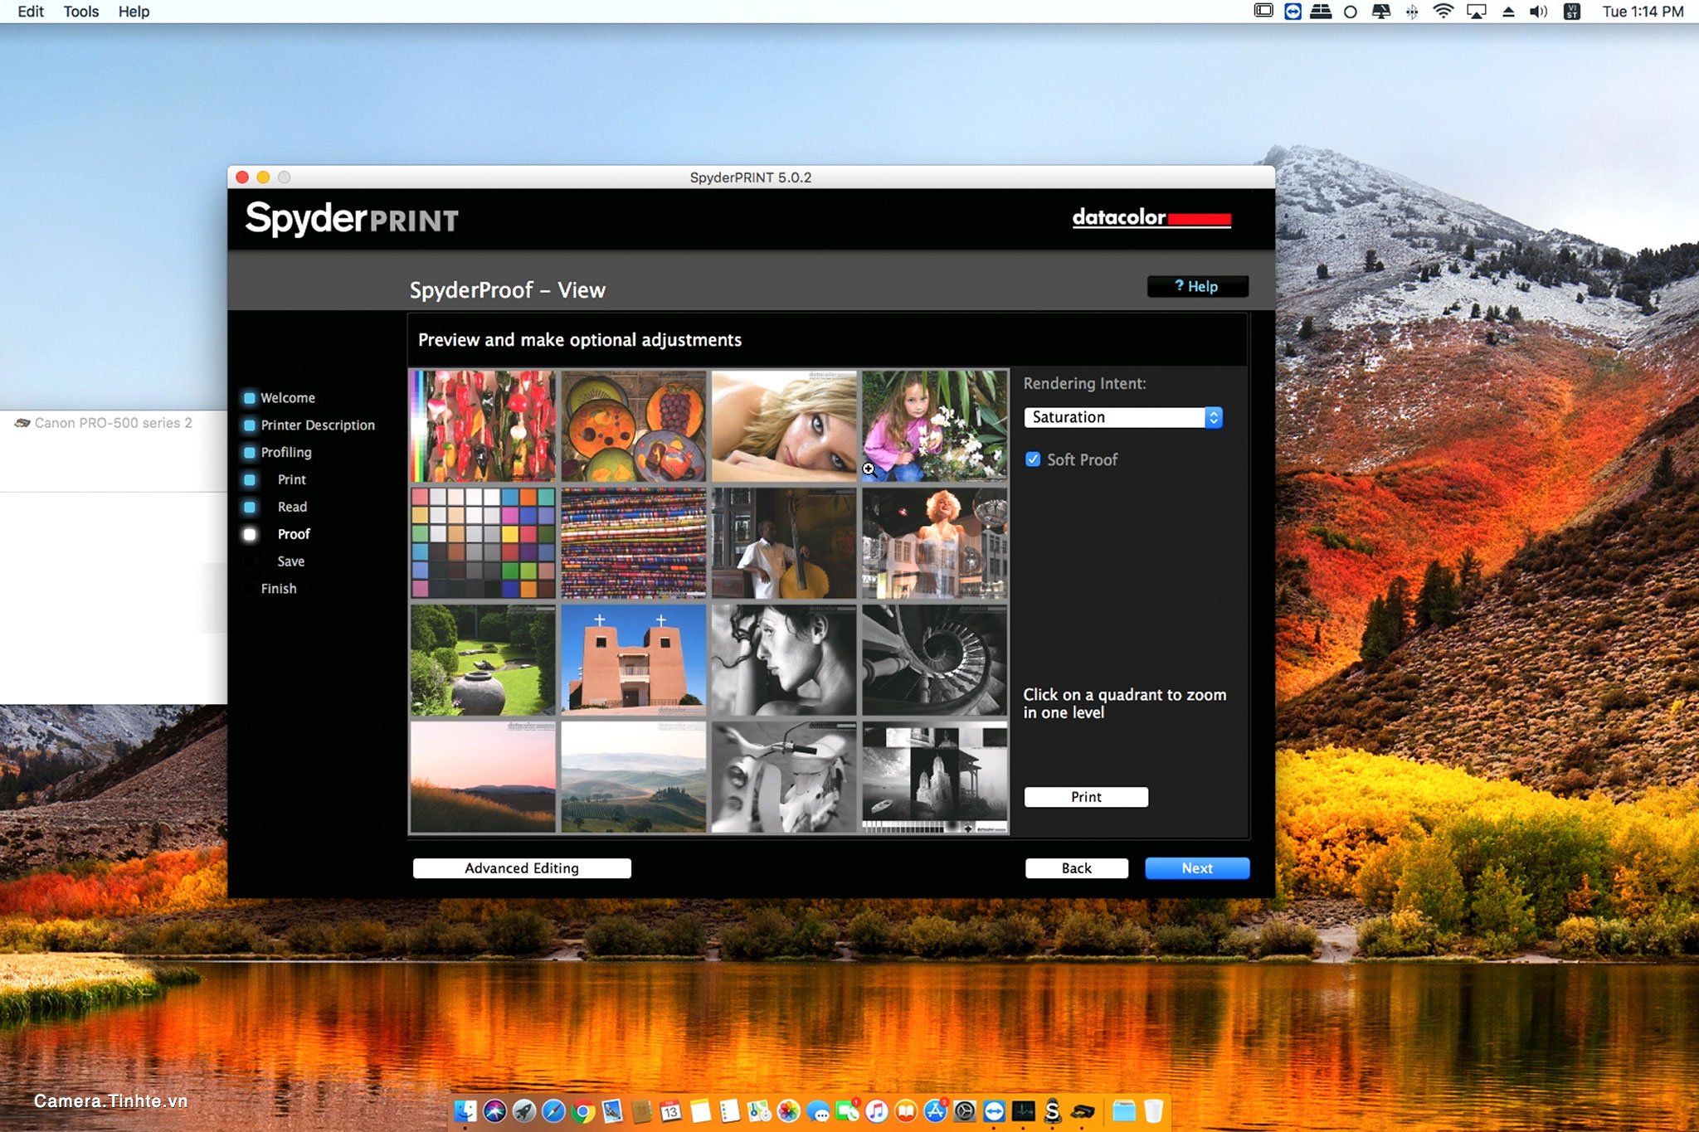Open Safari from the dock
Image resolution: width=1699 pixels, height=1132 pixels.
[553, 1110]
